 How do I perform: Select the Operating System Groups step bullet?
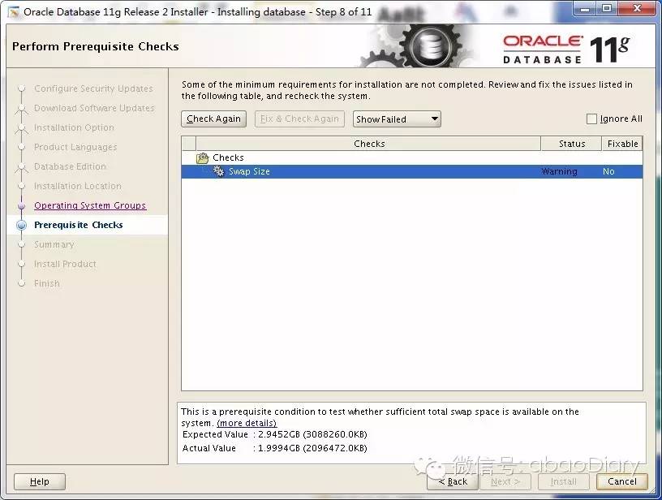[x=23, y=205]
